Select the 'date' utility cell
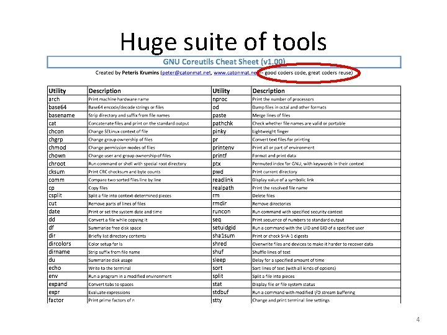447x335 pixels. 67,212
